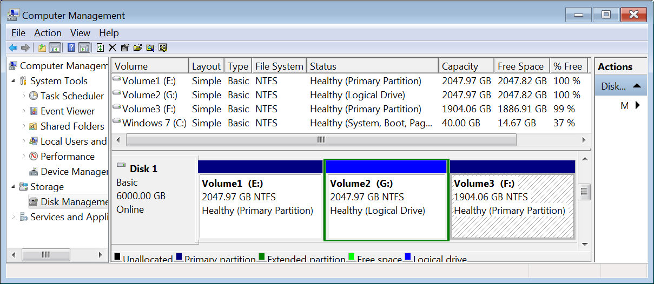Click the Back arrow toolbar icon
This screenshot has height=284, width=654.
point(12,48)
